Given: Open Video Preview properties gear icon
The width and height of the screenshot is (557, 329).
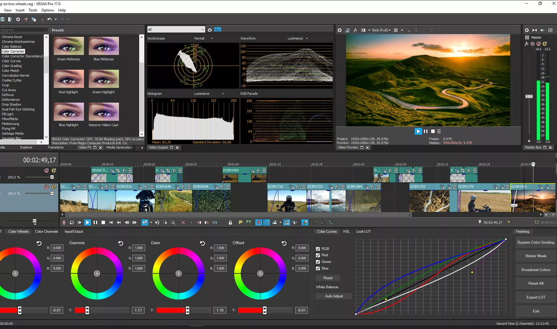Looking at the screenshot, I should (x=340, y=30).
